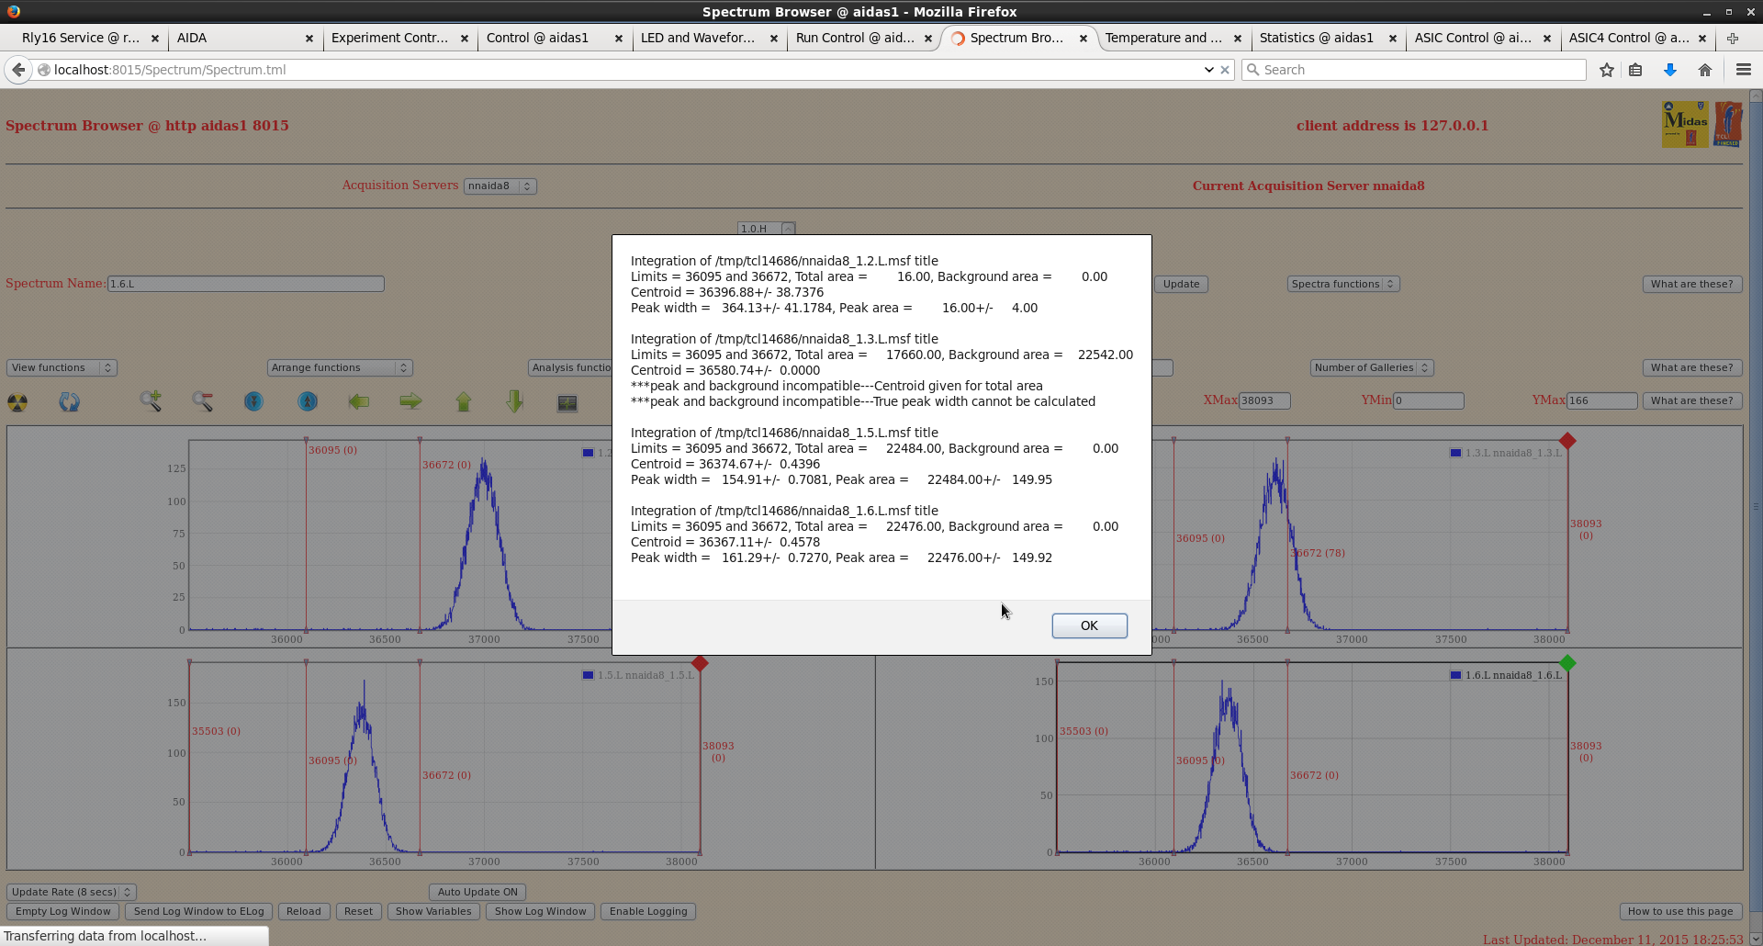Screen dimensions: 1763x946
Task: Click the radiation-symbol zap icon
Action: (17, 402)
